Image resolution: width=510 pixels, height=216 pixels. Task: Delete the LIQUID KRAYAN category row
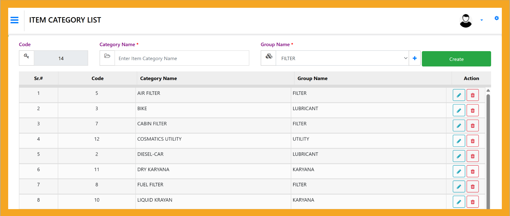[472, 202]
